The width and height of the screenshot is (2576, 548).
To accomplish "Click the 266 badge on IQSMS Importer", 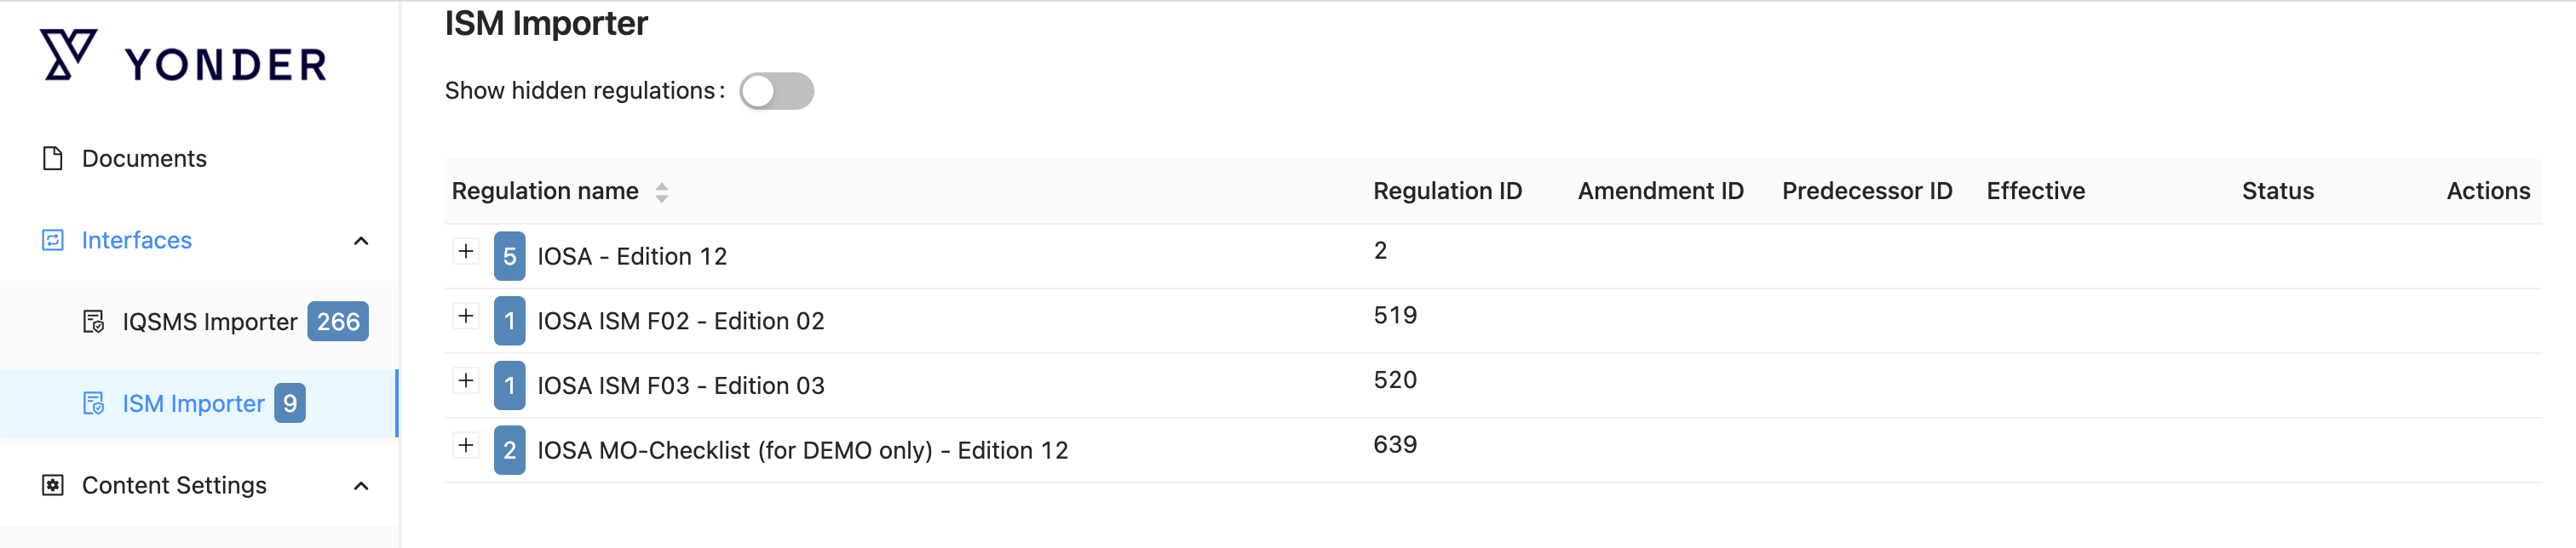I will [338, 322].
